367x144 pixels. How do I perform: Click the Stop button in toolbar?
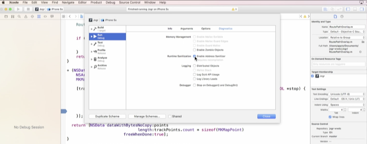[28, 9]
